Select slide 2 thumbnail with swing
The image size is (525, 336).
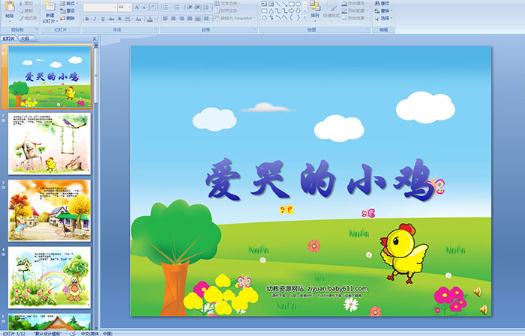[x=49, y=144]
